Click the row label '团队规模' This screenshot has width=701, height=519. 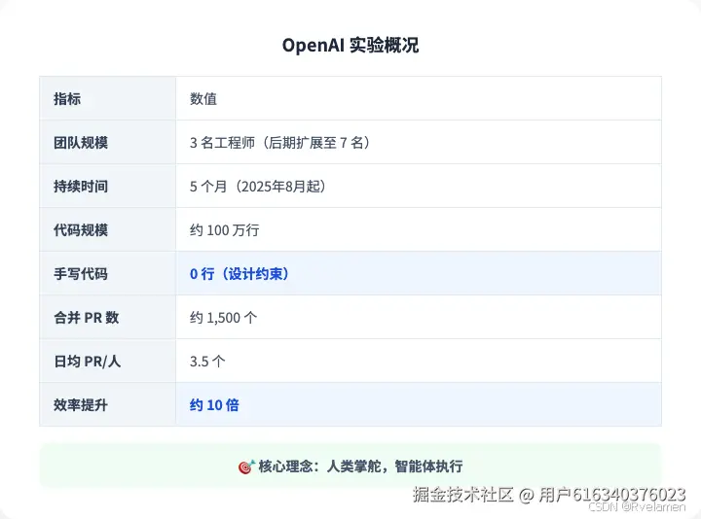coord(81,142)
